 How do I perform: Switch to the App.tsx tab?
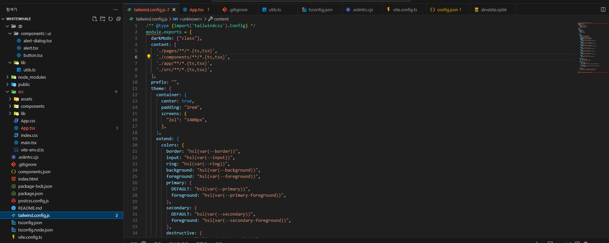pyautogui.click(x=196, y=10)
